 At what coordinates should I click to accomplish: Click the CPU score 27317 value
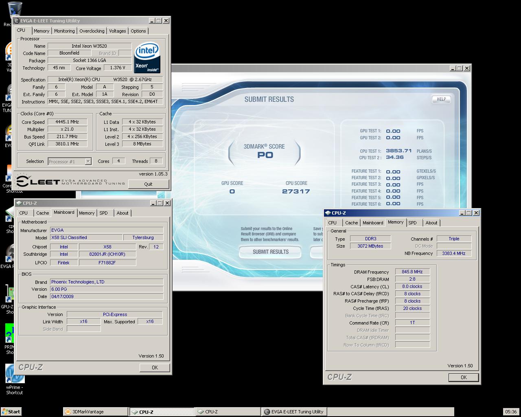point(296,191)
